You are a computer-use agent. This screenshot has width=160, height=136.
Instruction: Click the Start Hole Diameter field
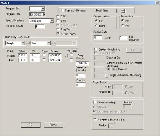[99, 70]
